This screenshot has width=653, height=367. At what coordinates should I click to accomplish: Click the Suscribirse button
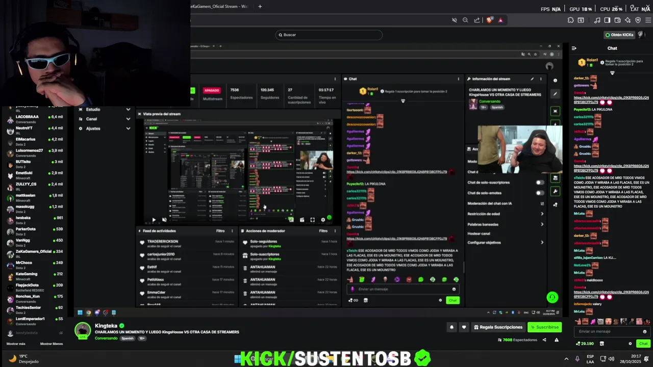point(545,327)
